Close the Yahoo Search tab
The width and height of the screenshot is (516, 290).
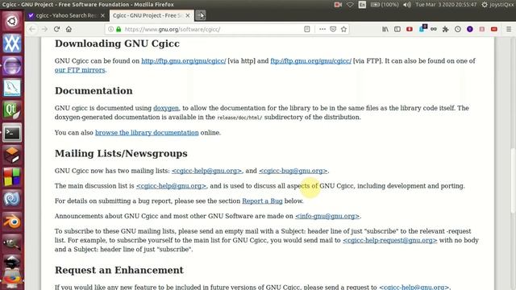[x=102, y=15]
